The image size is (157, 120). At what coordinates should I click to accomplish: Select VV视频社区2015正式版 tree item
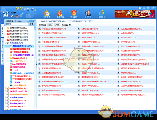click(22, 79)
